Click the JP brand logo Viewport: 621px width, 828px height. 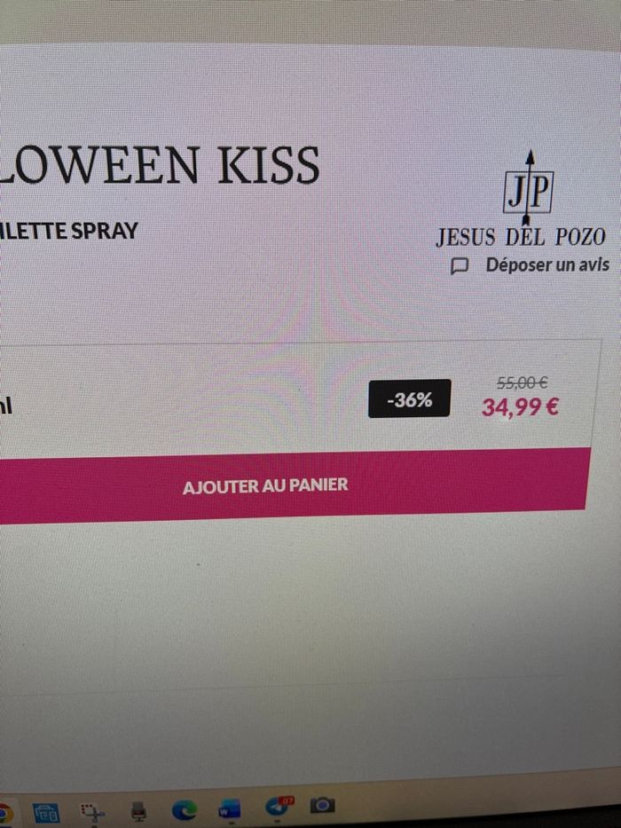coord(528,188)
